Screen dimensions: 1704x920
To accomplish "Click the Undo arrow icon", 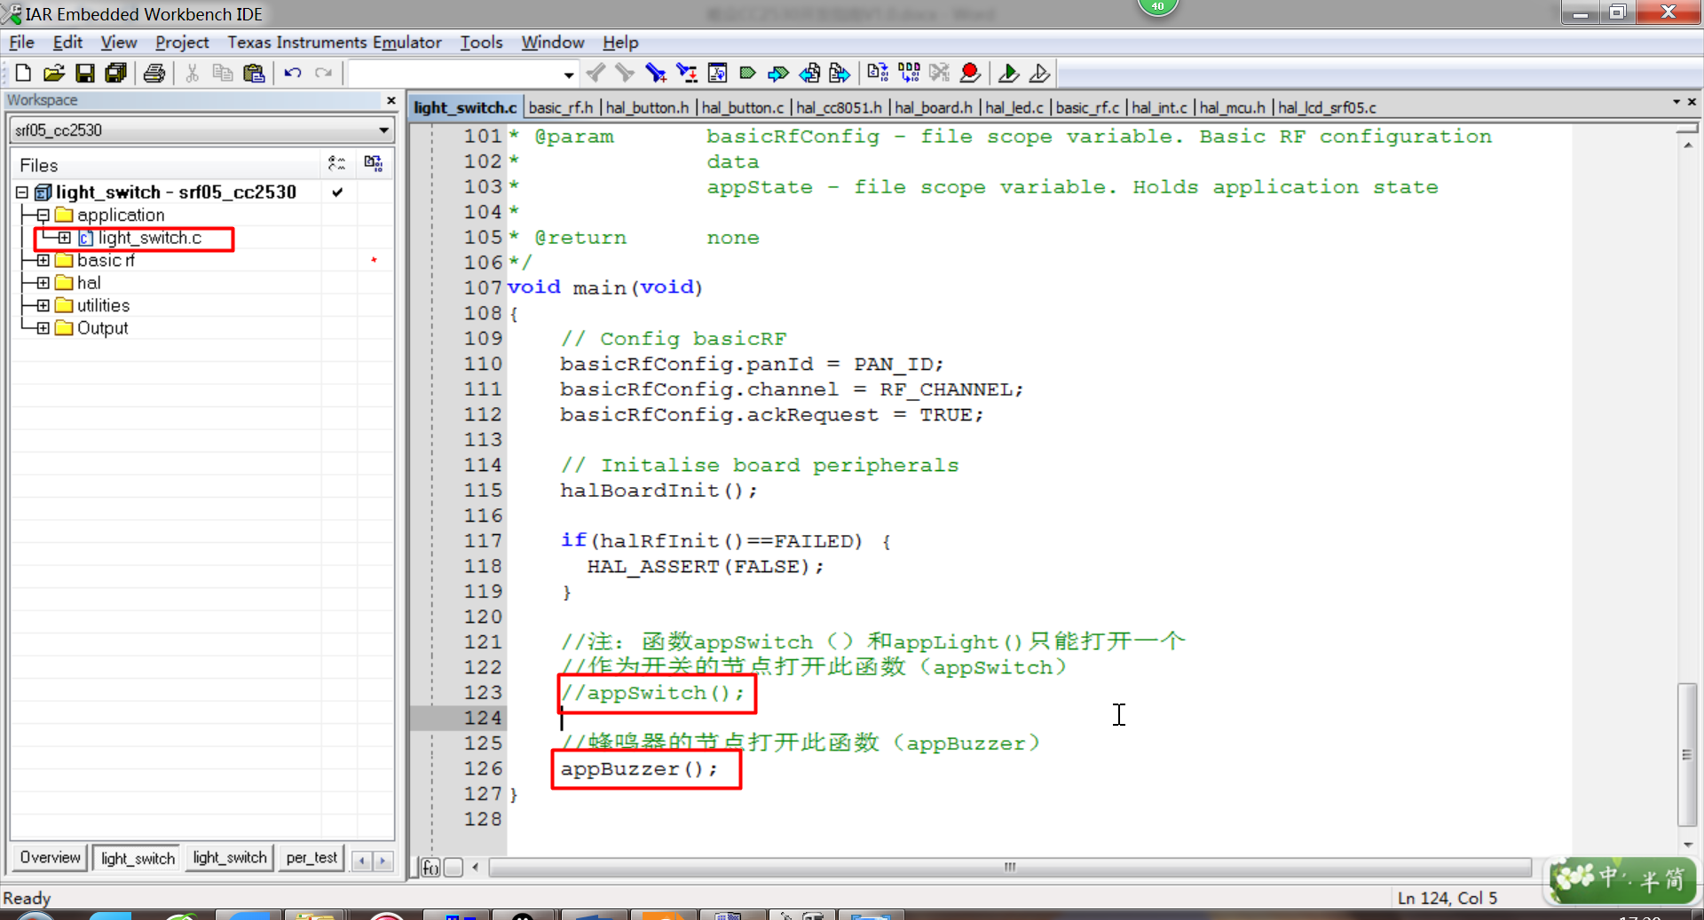I will click(293, 74).
